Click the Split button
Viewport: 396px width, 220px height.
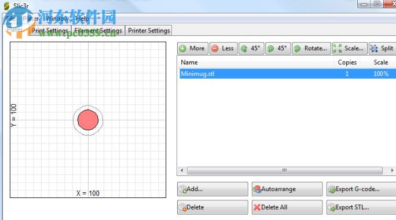pos(382,48)
